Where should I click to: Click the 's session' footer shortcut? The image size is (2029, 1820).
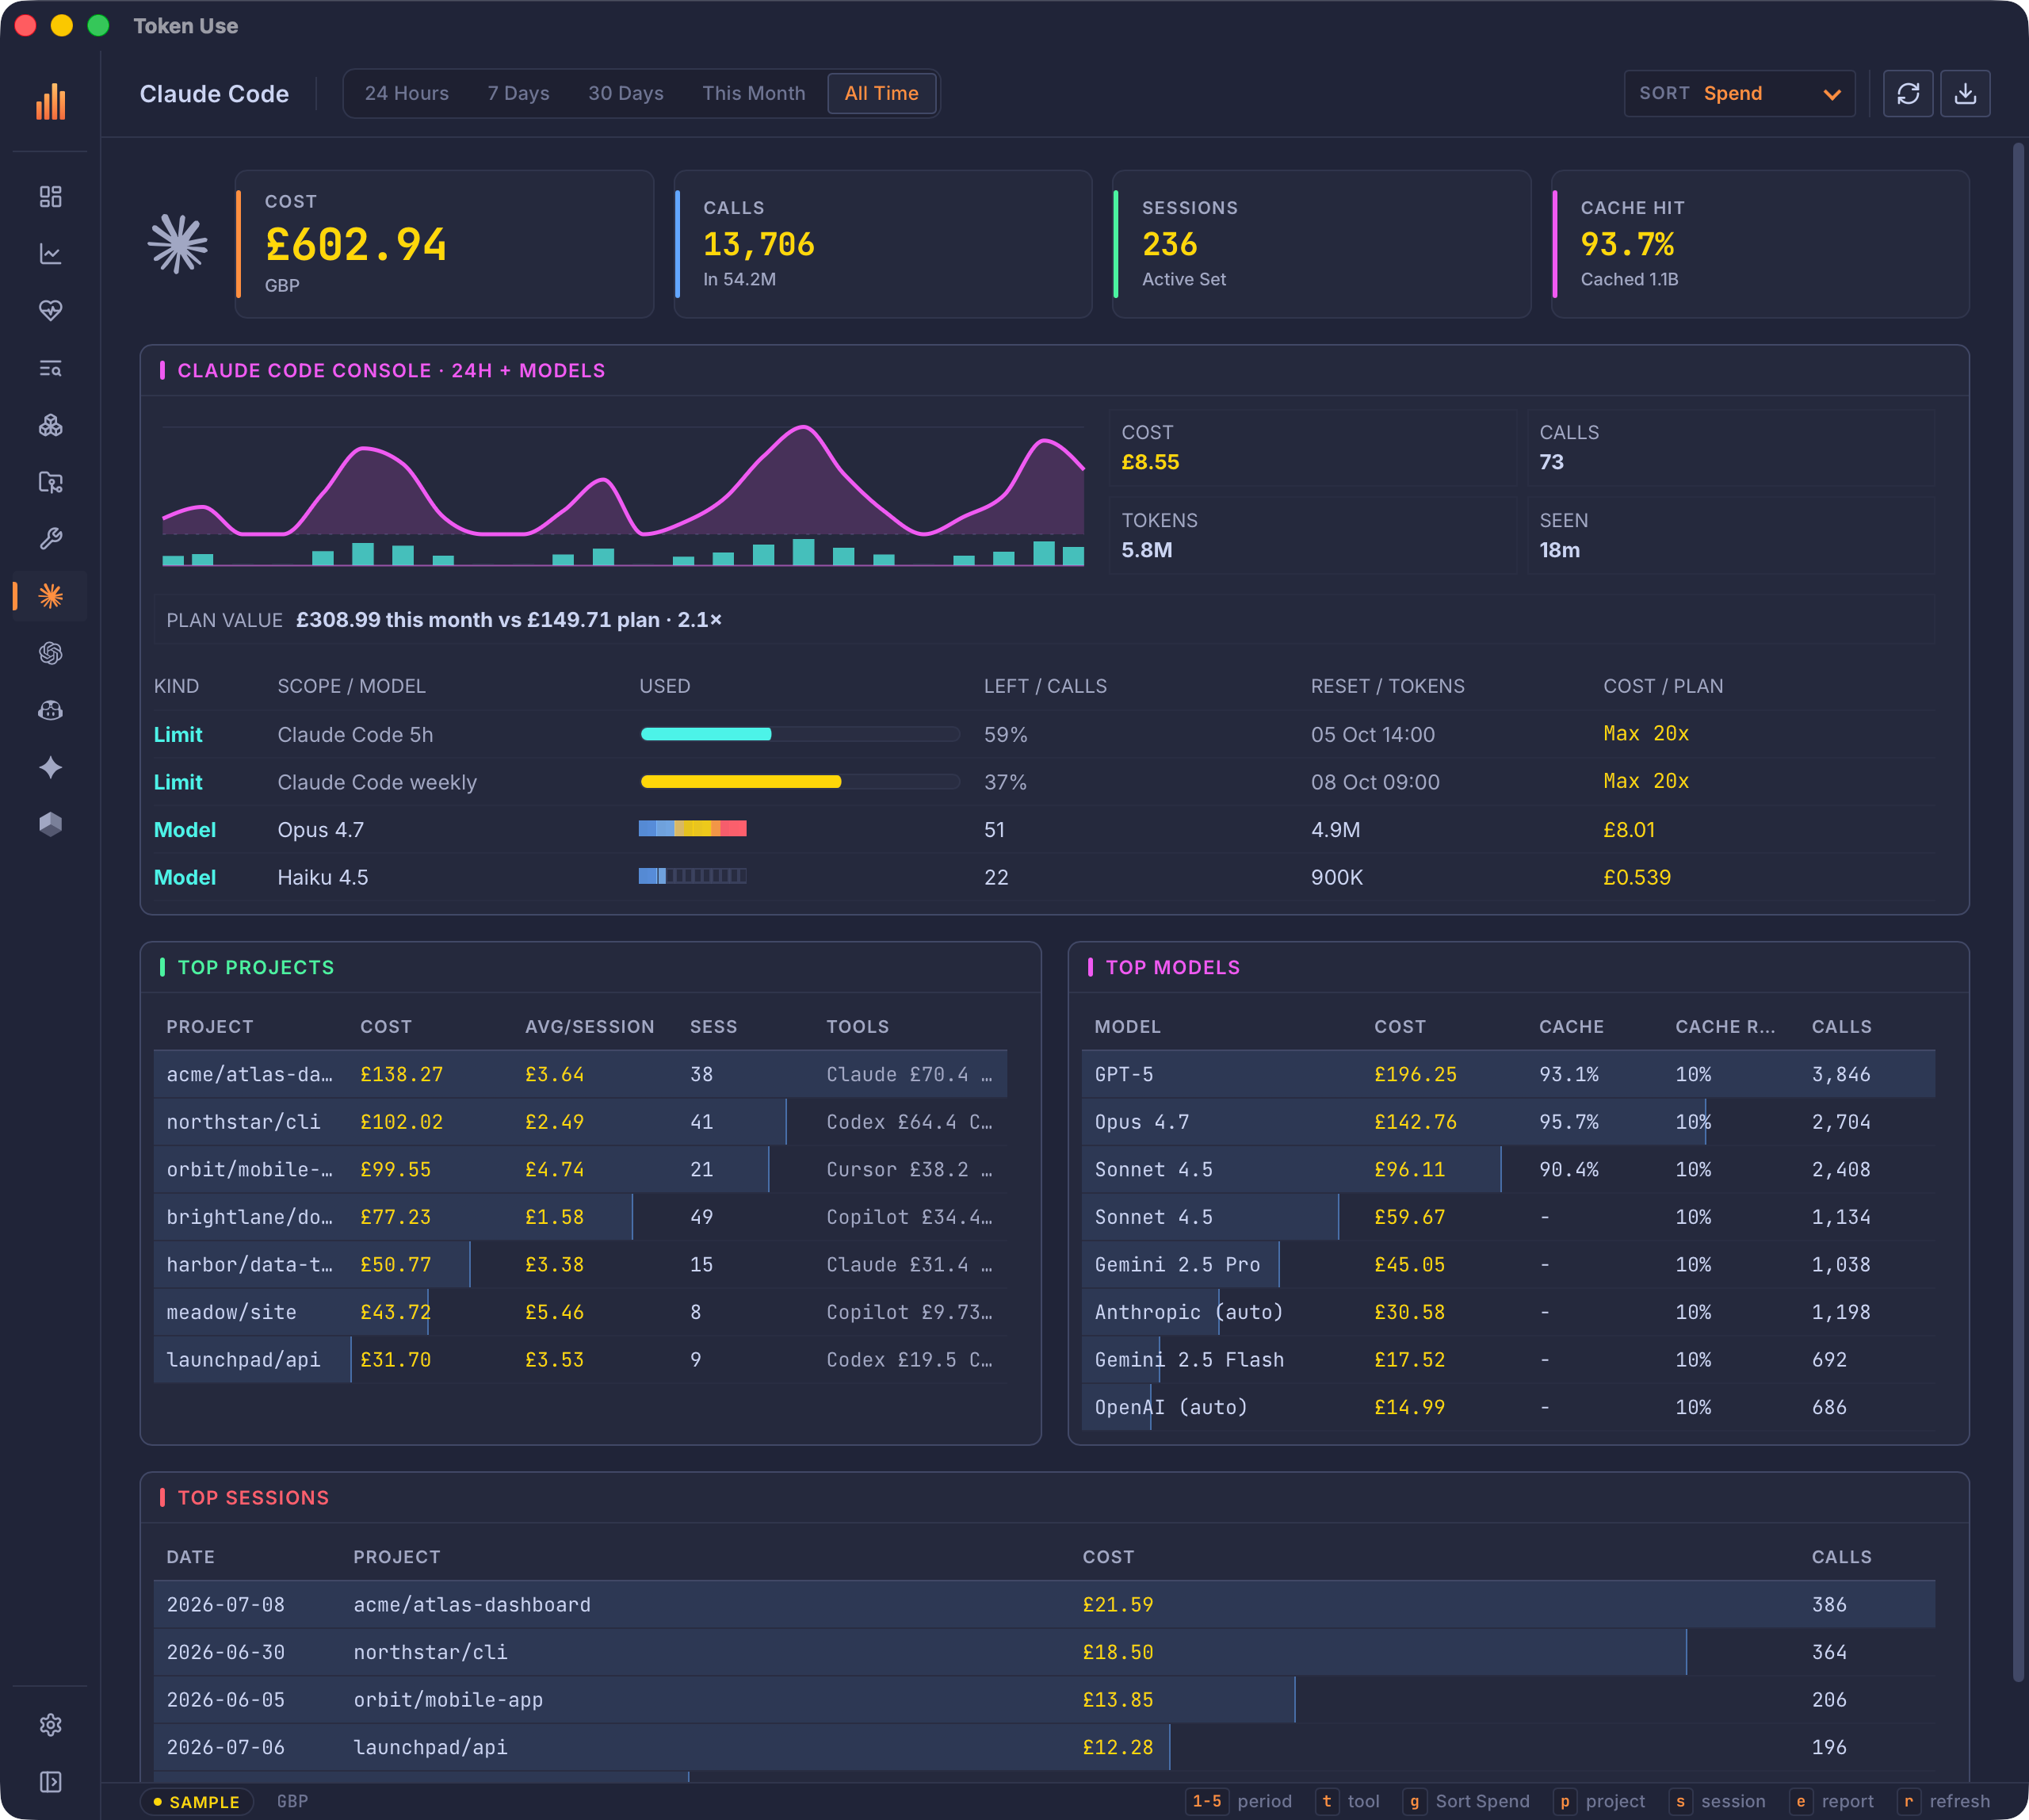pyautogui.click(x=1717, y=1801)
